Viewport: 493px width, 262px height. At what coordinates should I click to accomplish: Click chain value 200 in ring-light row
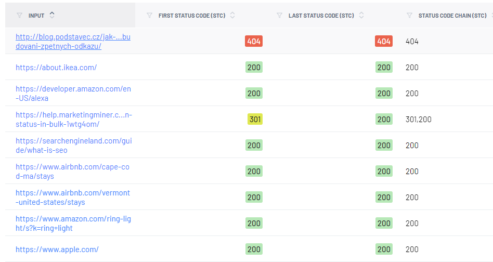[412, 224]
